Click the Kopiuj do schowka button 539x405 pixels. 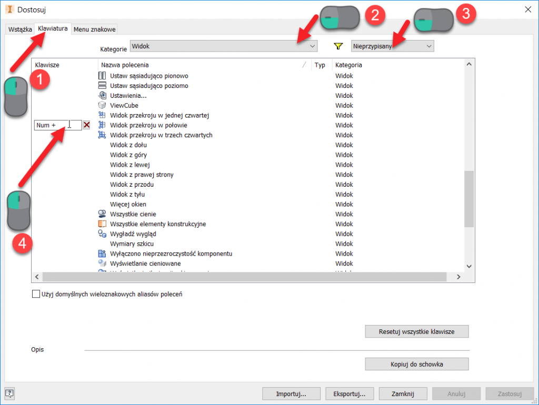(x=416, y=364)
